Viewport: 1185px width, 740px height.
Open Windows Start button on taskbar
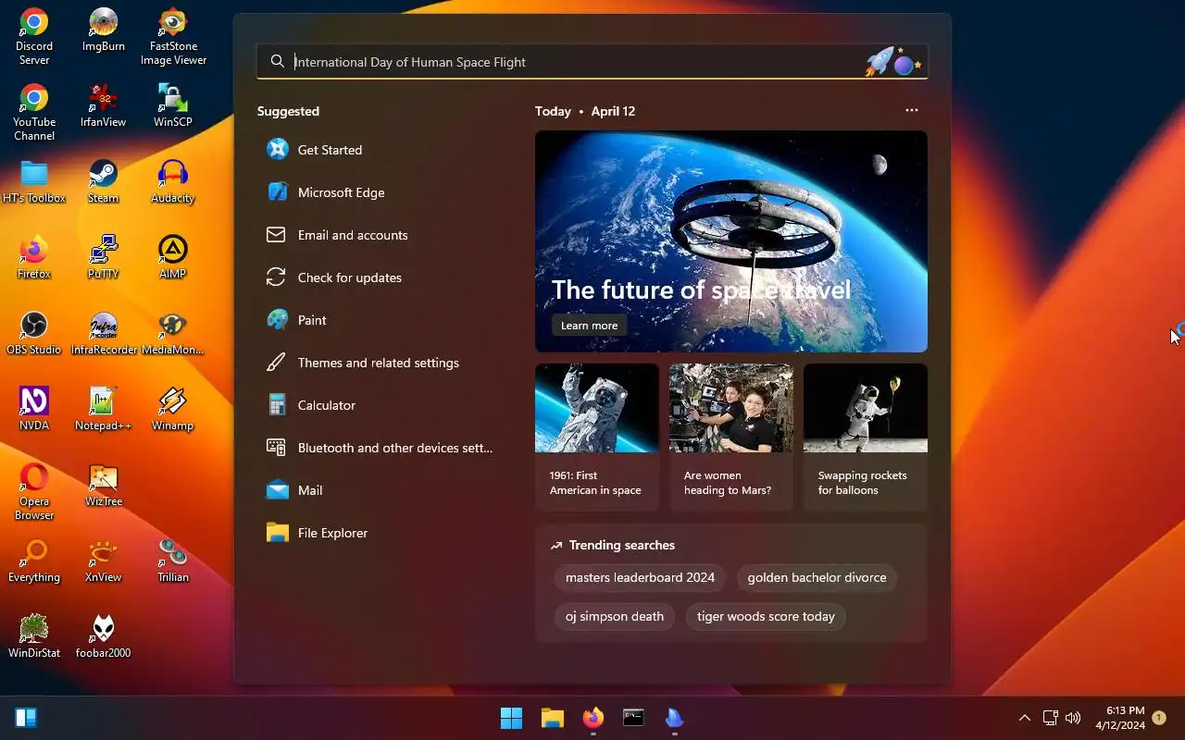(x=511, y=718)
